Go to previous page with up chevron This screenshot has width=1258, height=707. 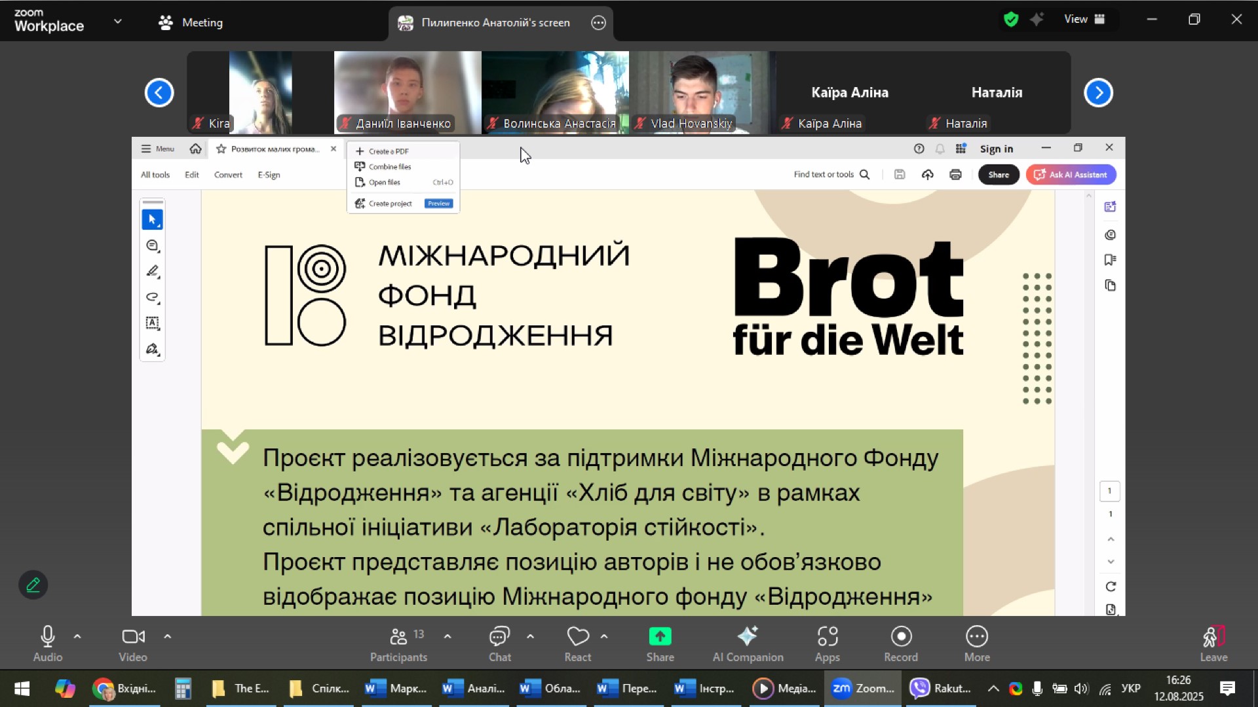coord(1111,539)
